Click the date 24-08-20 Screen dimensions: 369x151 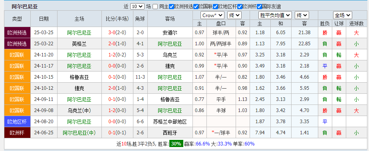click(x=44, y=122)
